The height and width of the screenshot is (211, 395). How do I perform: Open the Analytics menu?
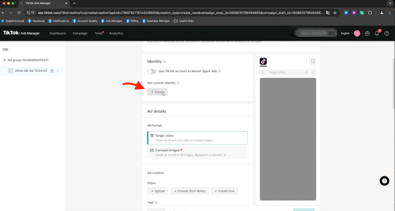pyautogui.click(x=116, y=33)
